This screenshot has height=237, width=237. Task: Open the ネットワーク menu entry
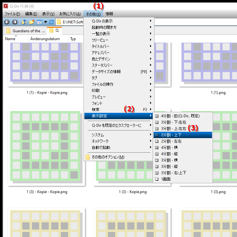click(x=119, y=141)
